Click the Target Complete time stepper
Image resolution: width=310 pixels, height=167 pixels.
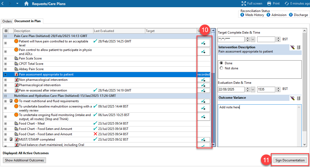click(278, 39)
